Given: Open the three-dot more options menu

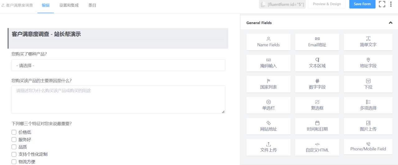Looking at the screenshot, I should [391, 4].
